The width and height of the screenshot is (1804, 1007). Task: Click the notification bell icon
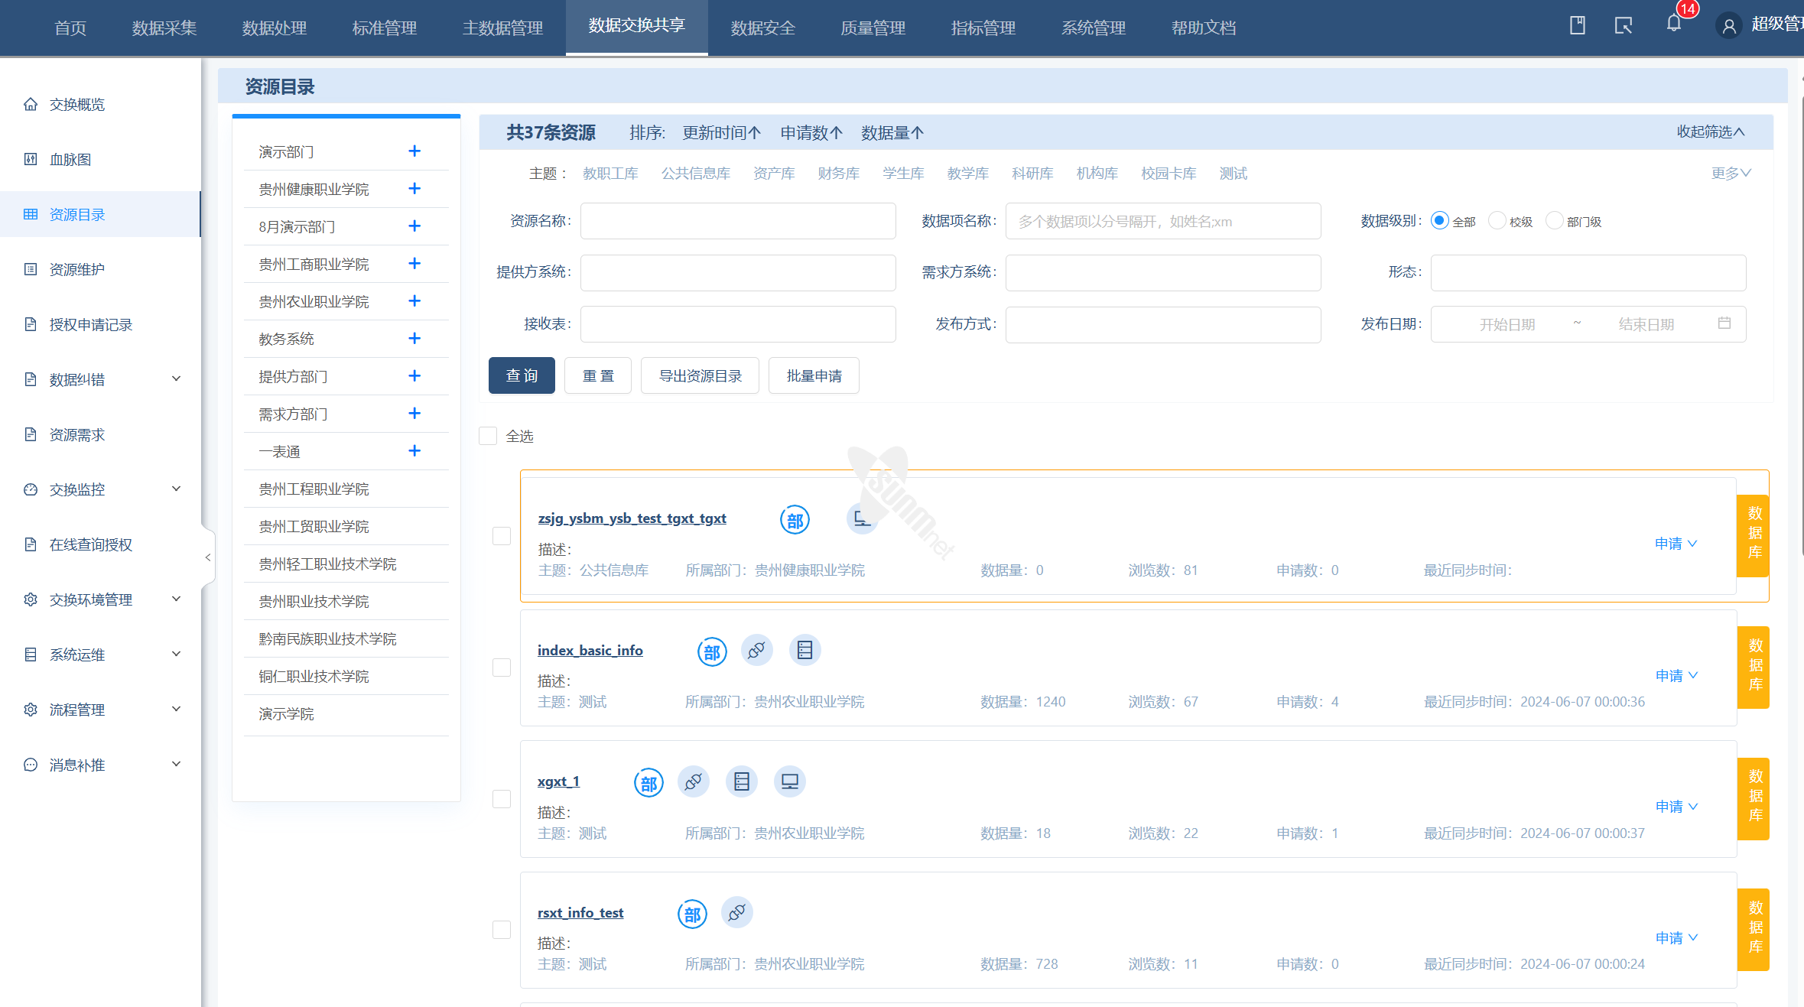[1673, 24]
